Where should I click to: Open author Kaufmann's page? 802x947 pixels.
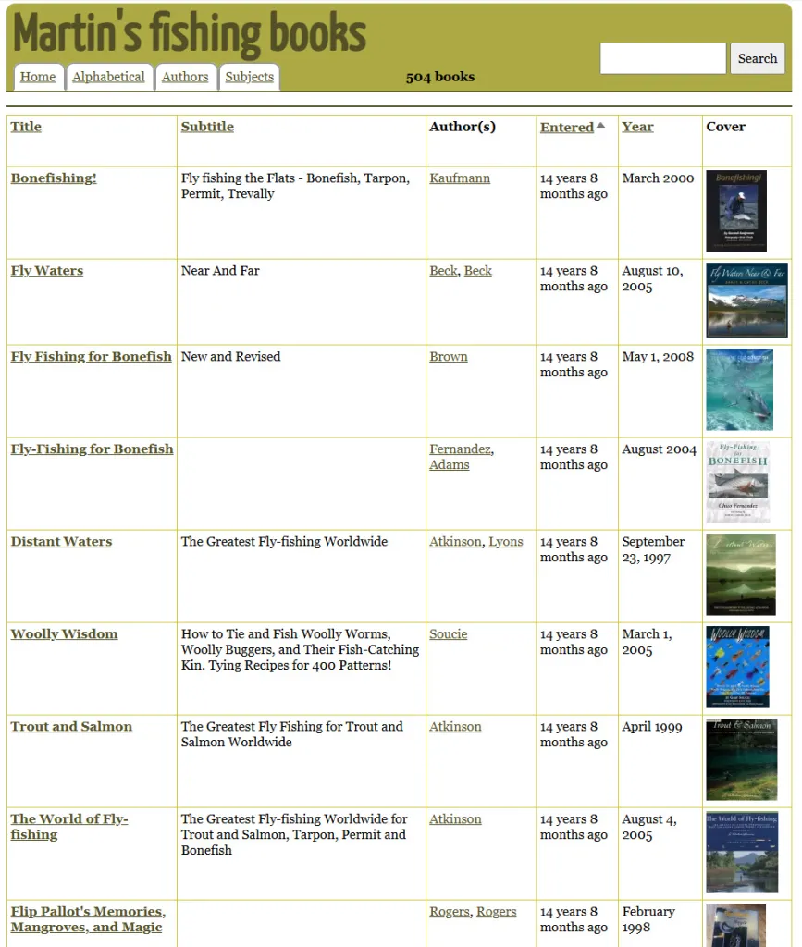coord(460,178)
